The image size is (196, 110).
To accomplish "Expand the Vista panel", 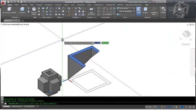I will point(126,17).
